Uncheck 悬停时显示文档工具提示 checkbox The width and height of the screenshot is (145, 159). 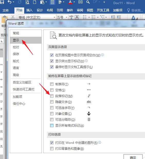click(x=52, y=67)
